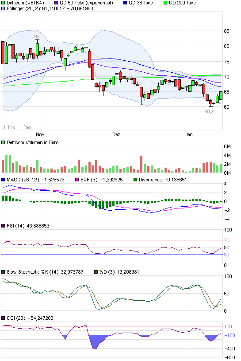241x361 pixels.
Task: Click the 6M volume axis label
Action: coord(227,146)
